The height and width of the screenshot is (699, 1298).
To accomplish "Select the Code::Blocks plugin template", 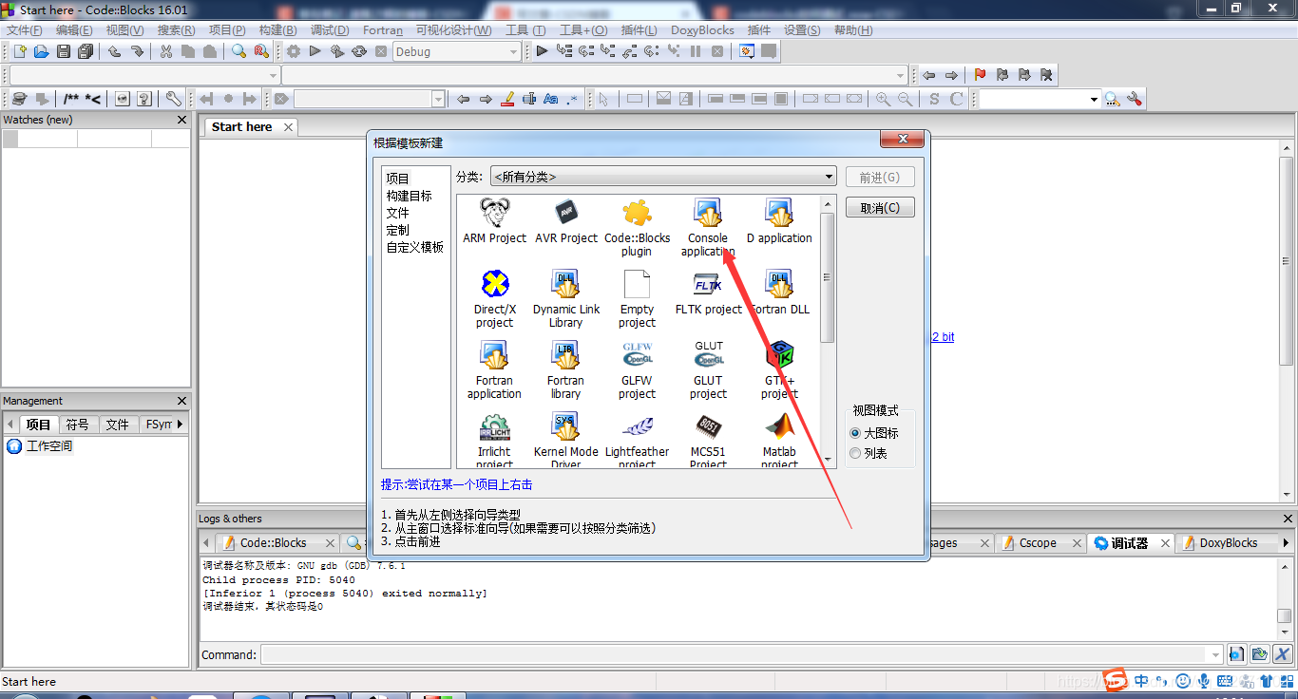I will [x=637, y=228].
